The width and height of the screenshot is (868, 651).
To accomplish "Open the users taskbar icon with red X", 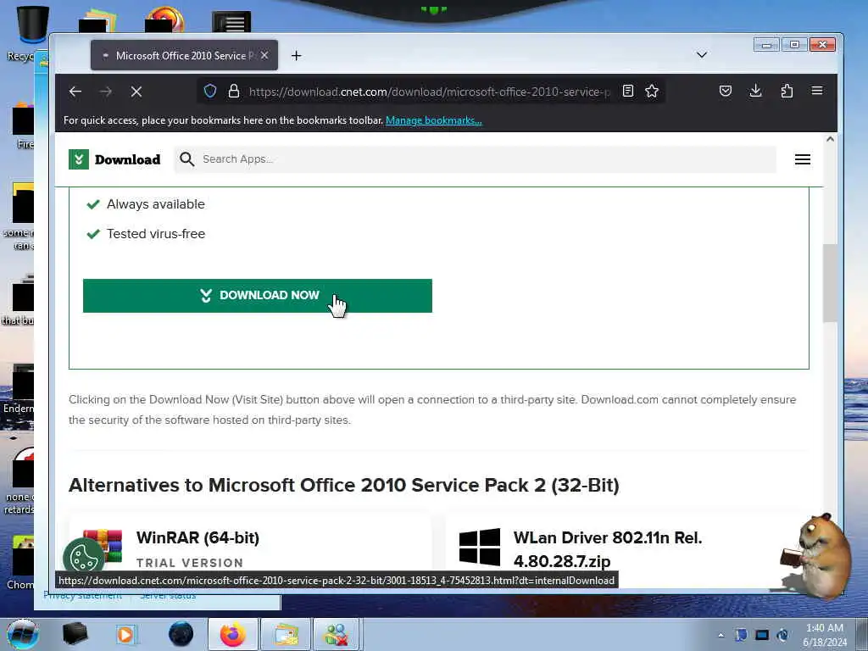I will pyautogui.click(x=337, y=634).
